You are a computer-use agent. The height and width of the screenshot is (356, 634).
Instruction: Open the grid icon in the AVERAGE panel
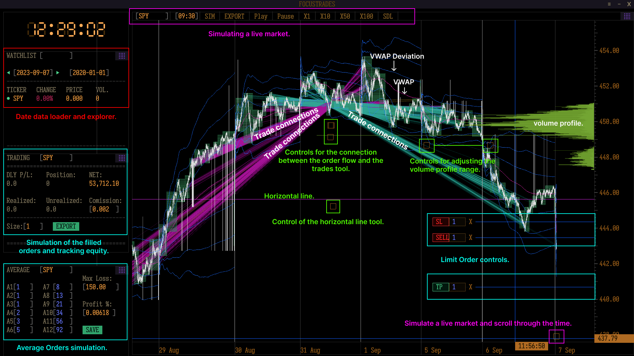tap(122, 270)
